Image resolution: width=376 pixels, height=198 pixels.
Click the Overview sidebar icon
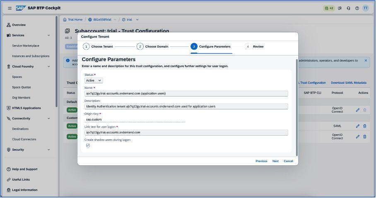9,25
